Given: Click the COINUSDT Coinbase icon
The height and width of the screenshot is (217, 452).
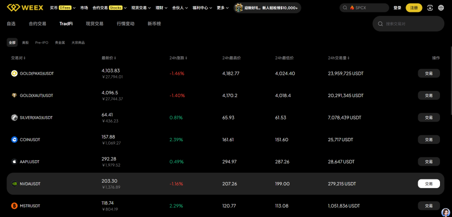Looking at the screenshot, I should 14,140.
